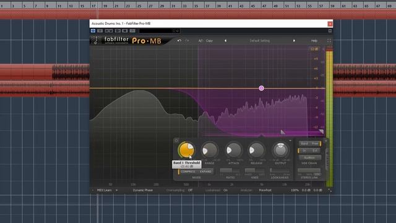Open Default Setting preset menu

pyautogui.click(x=260, y=41)
